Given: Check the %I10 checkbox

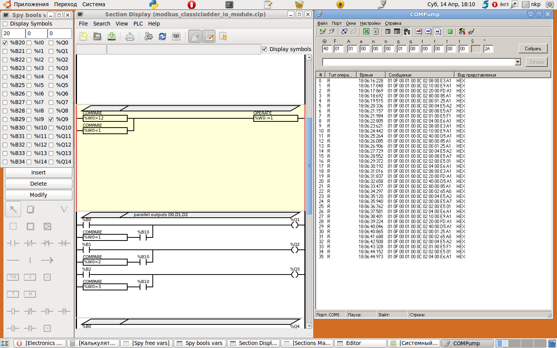Looking at the screenshot, I should (29, 128).
